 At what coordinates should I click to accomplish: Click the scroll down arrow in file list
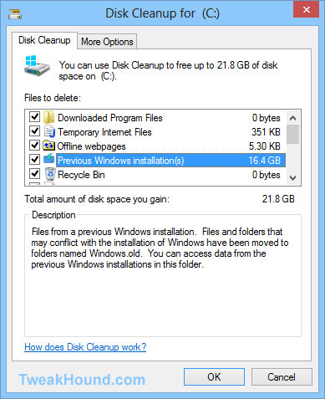pos(292,178)
